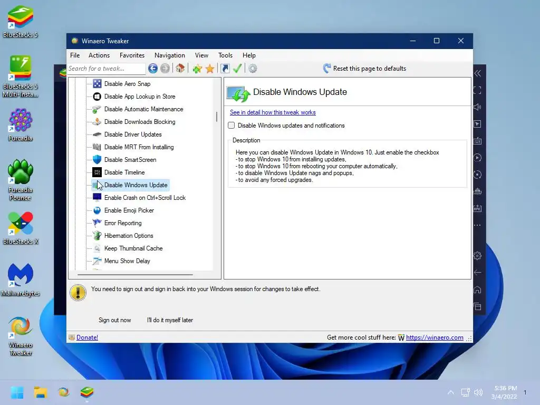This screenshot has width=540, height=405.
Task: Click BlueStacks fullscreen icon
Action: 477,90
